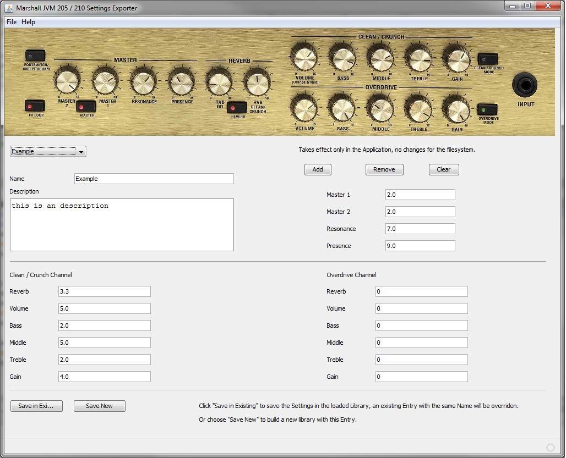Click the Resonance value field
Screen dimensions: 566x458
point(420,229)
